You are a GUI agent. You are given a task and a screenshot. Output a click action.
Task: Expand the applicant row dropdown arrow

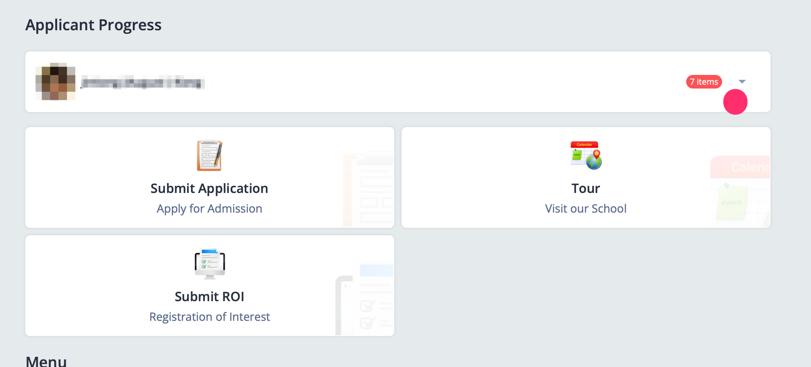click(x=742, y=82)
